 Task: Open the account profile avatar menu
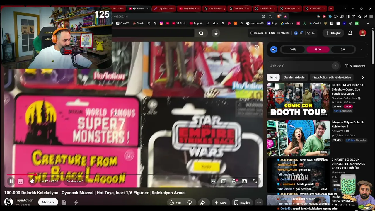tap(363, 33)
